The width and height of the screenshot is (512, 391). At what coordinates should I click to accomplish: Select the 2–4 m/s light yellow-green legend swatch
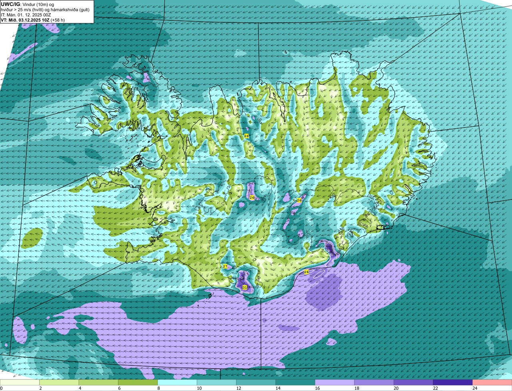point(60,383)
